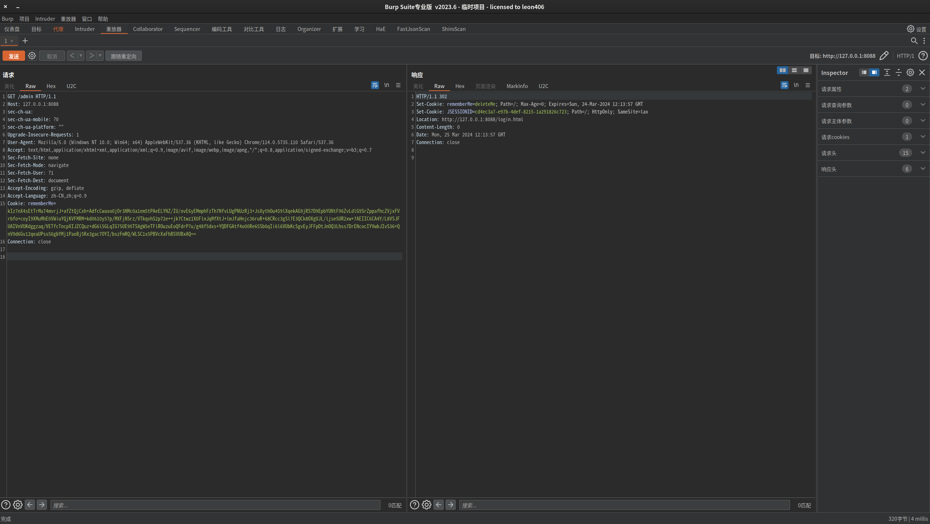
Task: Open Repeater help question mark icon
Action: pyautogui.click(x=923, y=56)
